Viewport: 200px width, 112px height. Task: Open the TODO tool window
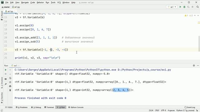pyautogui.click(x=9, y=107)
